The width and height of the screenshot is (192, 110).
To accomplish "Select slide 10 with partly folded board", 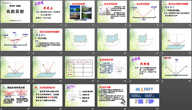I will coord(112,40).
